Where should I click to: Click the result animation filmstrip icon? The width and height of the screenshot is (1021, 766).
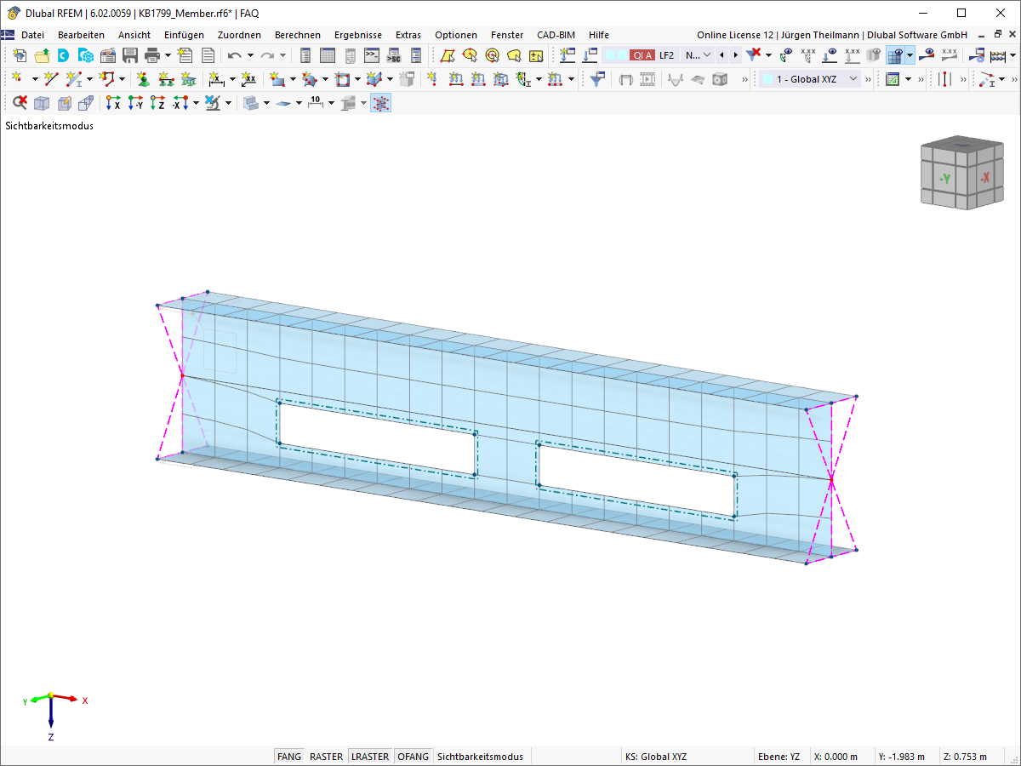point(648,79)
